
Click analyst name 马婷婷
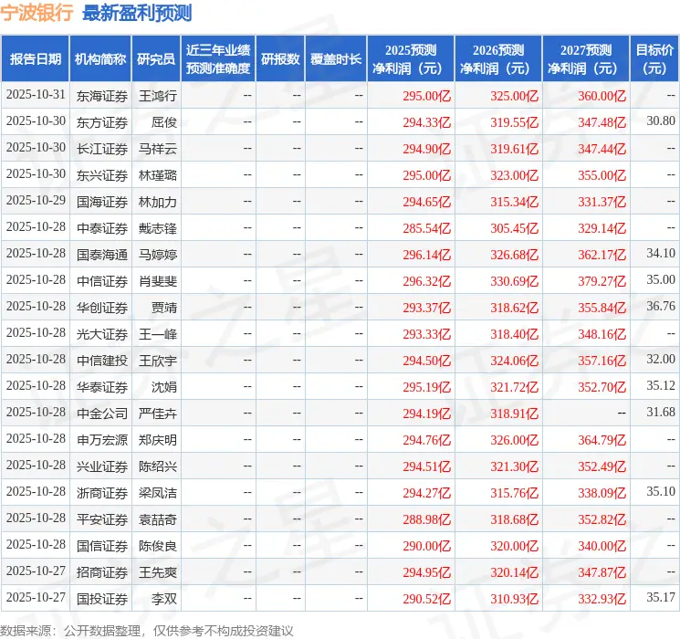tap(158, 255)
